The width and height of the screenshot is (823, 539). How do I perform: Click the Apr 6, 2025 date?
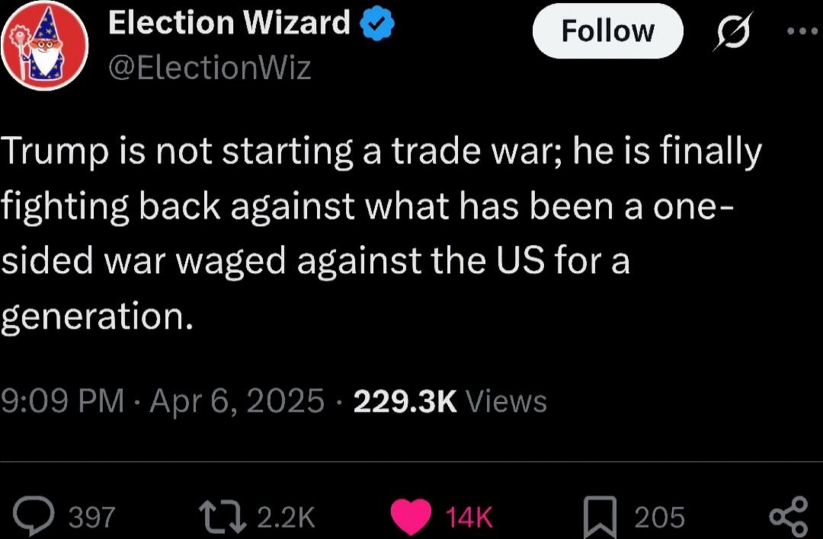click(237, 401)
